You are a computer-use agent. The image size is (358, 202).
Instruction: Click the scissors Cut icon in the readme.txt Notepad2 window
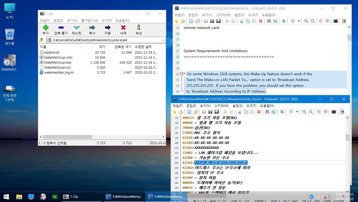tap(242, 21)
